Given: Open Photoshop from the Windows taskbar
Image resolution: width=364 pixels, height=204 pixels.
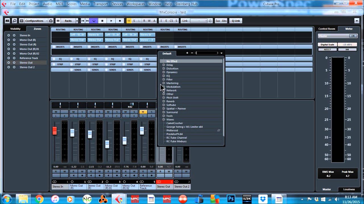Looking at the screenshot, I should (x=231, y=199).
